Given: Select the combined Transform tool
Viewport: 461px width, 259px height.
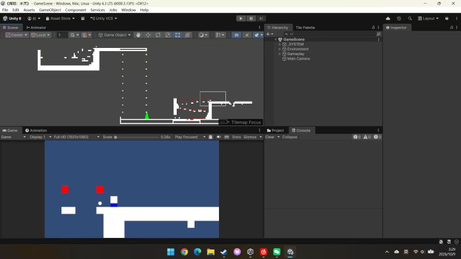Looking at the screenshot, I should (x=188, y=35).
